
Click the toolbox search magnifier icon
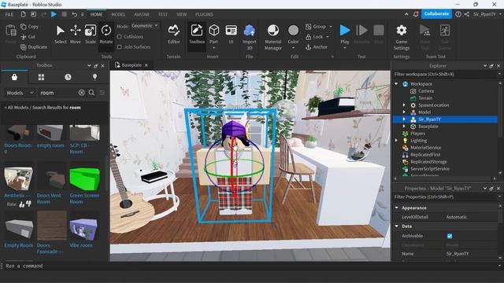91,93
